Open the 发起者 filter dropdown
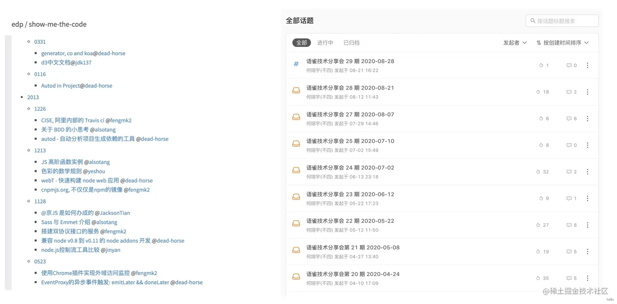 [515, 43]
